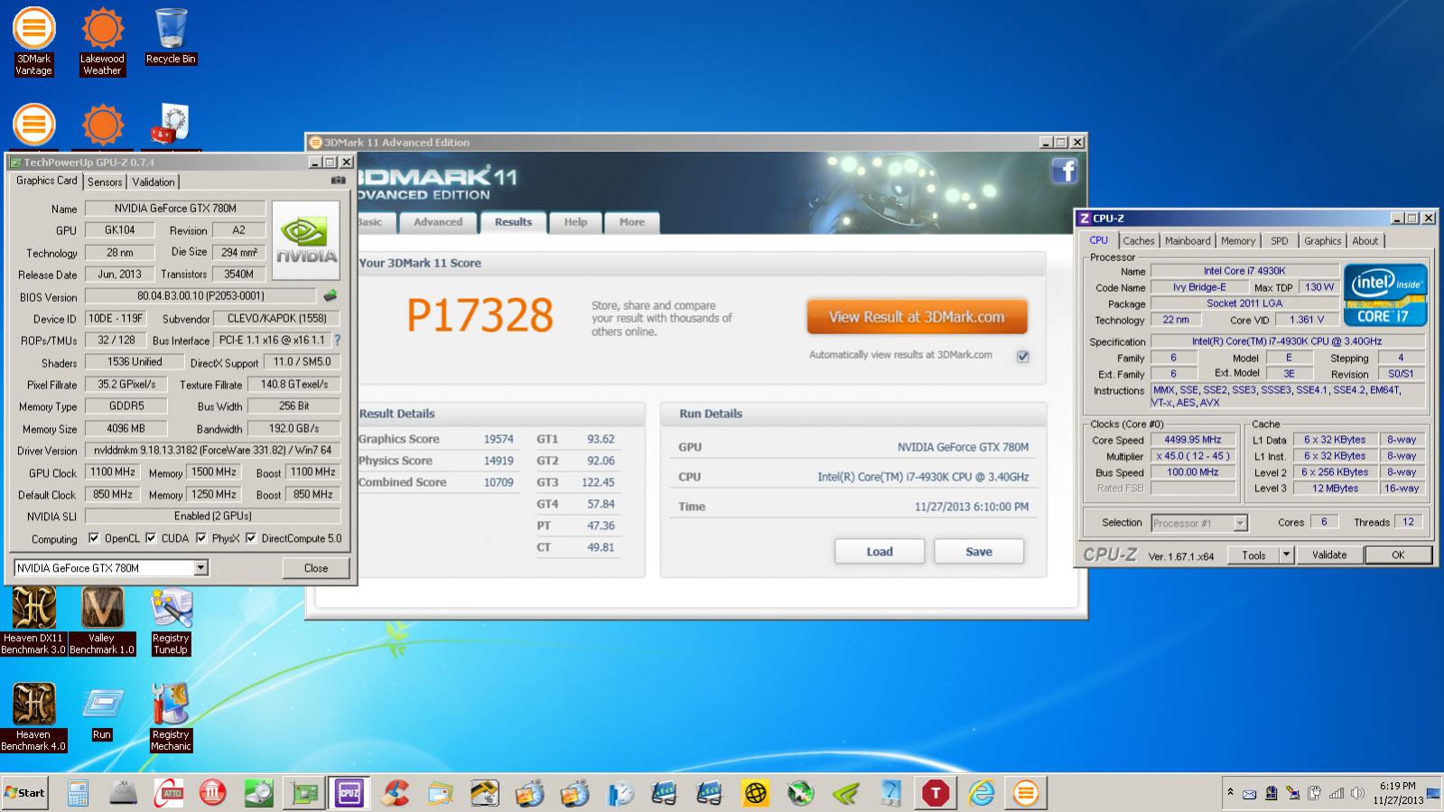Toggle the OpenCL checkbox in GPU-Z

(x=94, y=538)
